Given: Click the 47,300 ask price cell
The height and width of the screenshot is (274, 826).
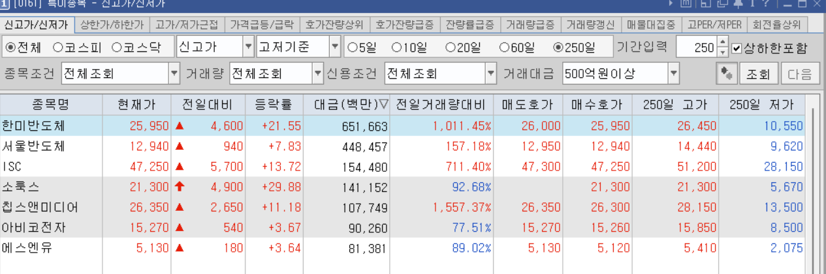Looking at the screenshot, I should pyautogui.click(x=528, y=167).
